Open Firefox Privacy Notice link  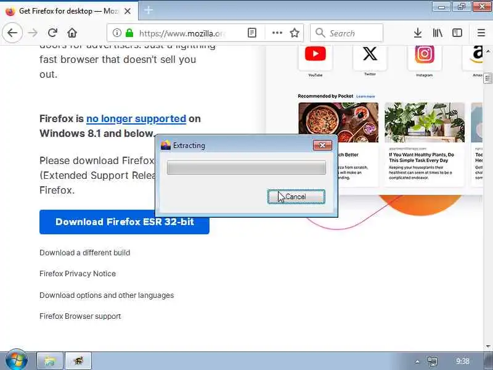tap(78, 274)
